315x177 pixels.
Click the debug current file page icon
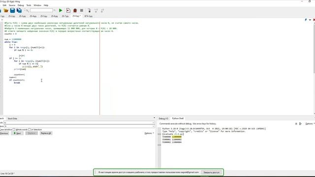(68, 10)
